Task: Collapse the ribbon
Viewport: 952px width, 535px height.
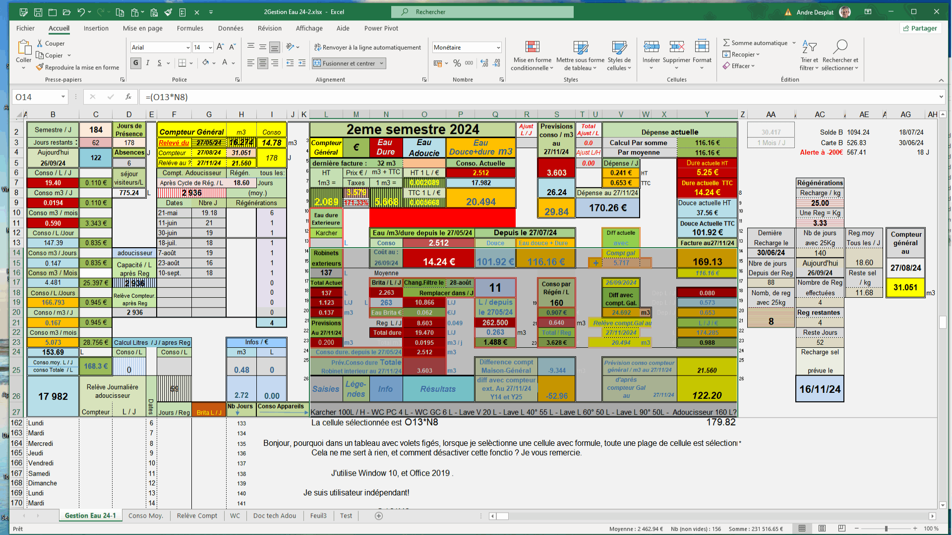Action: pos(941,80)
